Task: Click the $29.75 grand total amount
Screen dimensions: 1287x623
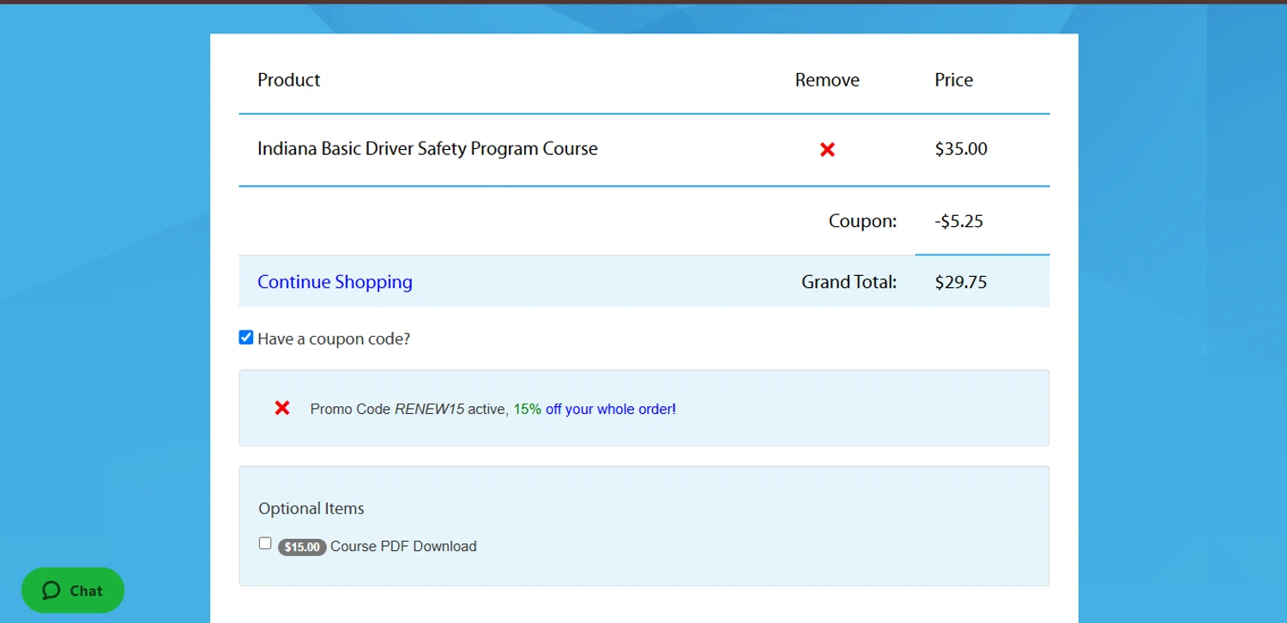Action: 961,282
